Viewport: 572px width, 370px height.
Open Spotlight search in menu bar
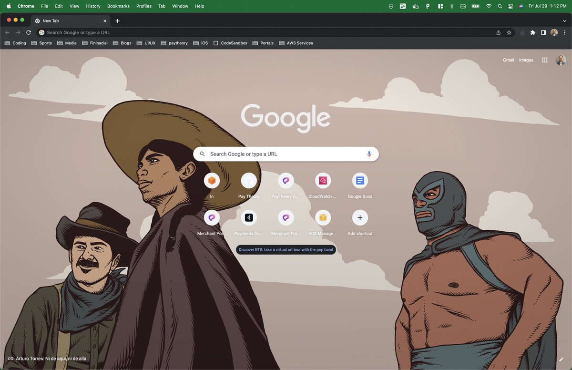point(500,6)
